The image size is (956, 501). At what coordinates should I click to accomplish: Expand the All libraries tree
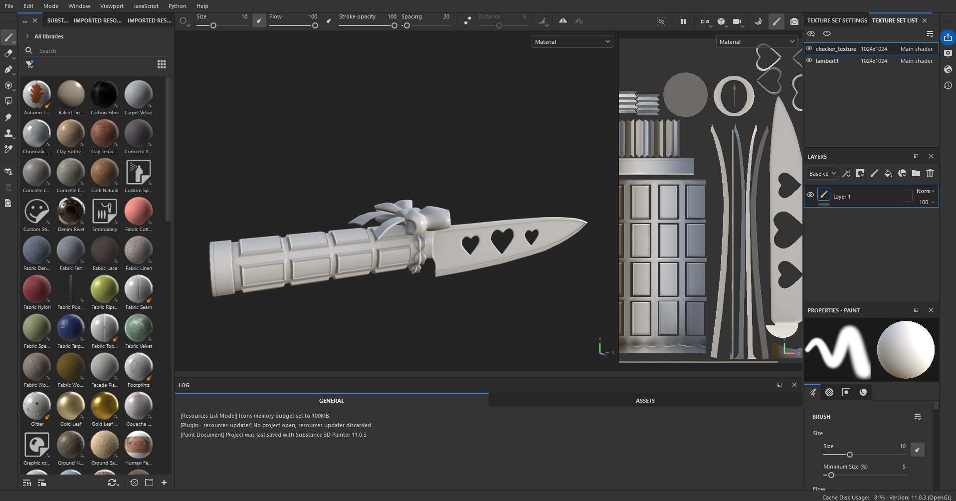click(27, 36)
